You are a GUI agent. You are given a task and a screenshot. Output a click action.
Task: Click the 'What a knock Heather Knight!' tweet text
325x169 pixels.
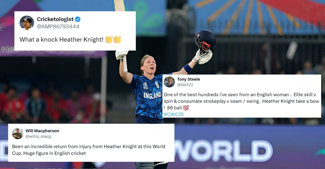[62, 40]
